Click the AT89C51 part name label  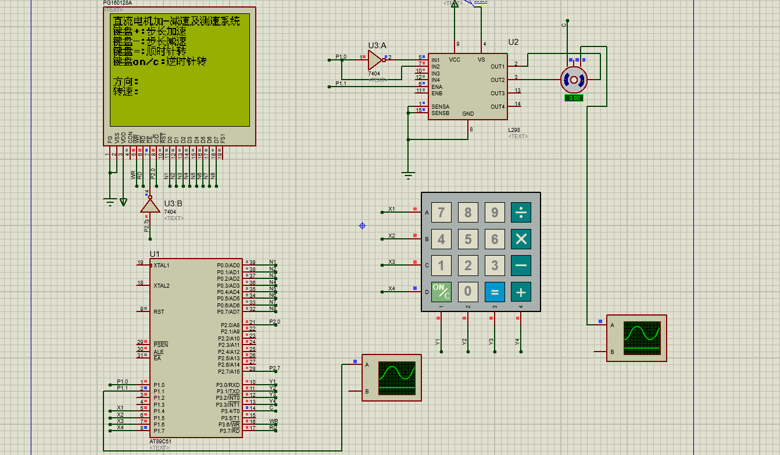160,441
